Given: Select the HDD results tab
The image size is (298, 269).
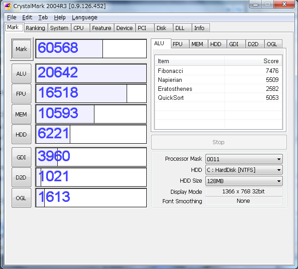Looking at the screenshot, I should (x=217, y=44).
